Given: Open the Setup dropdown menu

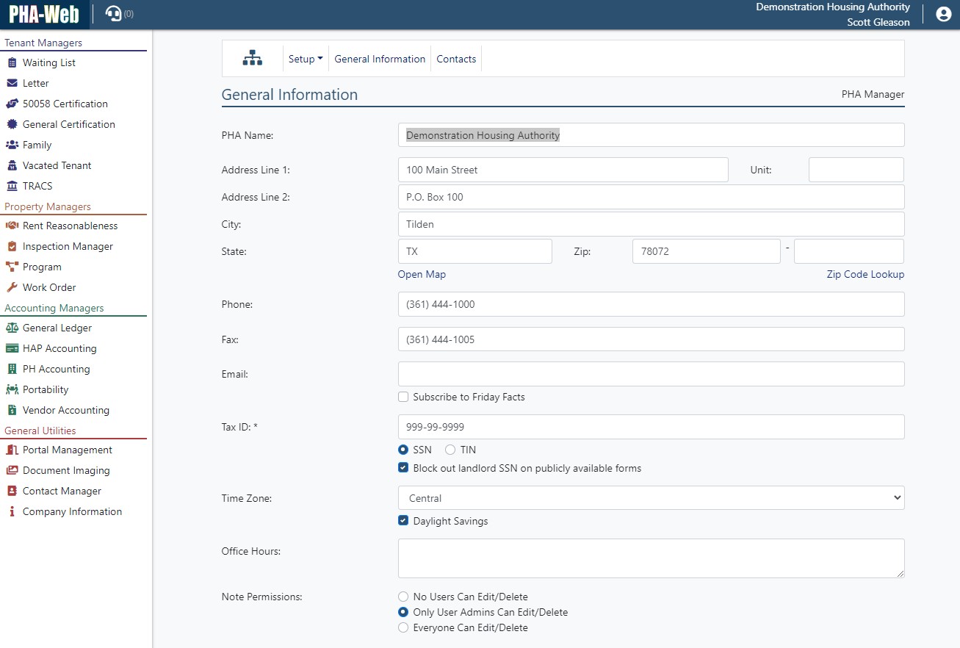Looking at the screenshot, I should point(306,59).
